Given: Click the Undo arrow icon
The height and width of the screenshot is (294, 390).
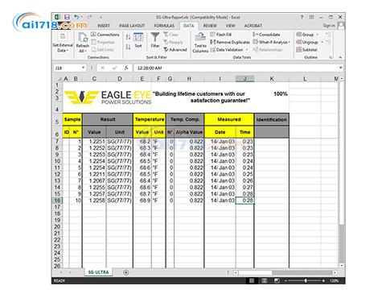Looking at the screenshot, I should [76, 17].
